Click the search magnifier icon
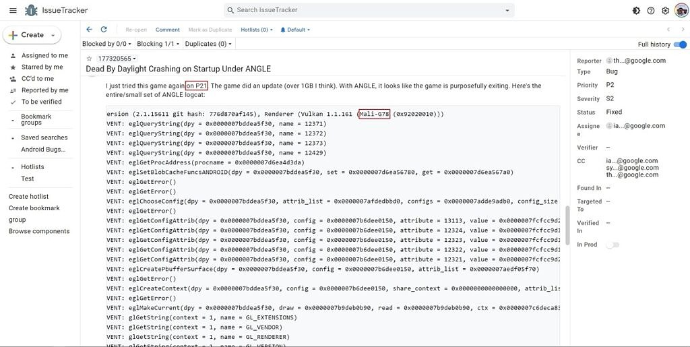 (x=230, y=10)
